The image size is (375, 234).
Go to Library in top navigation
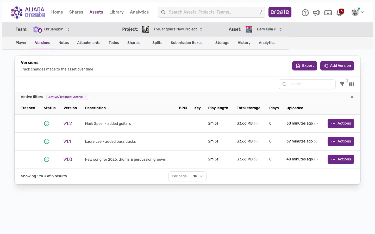(x=116, y=12)
